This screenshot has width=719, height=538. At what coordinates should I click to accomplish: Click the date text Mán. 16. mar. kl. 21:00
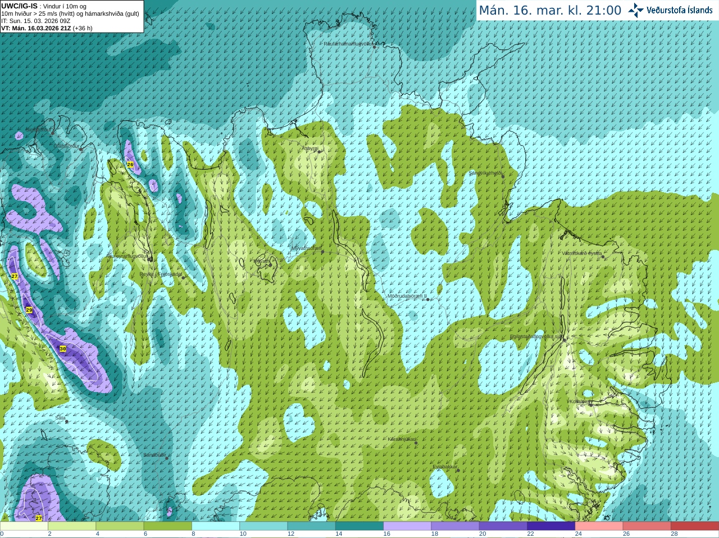550,11
